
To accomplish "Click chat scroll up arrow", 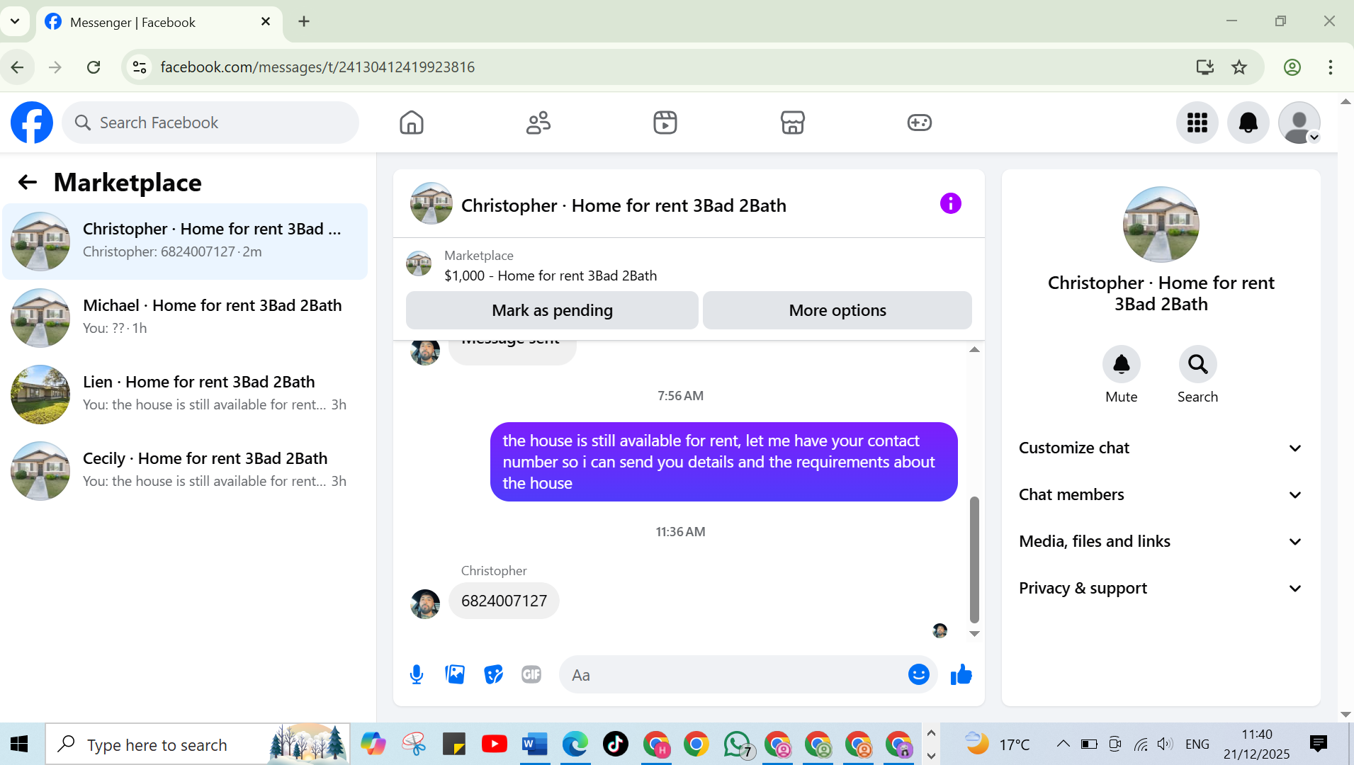I will pyautogui.click(x=974, y=349).
